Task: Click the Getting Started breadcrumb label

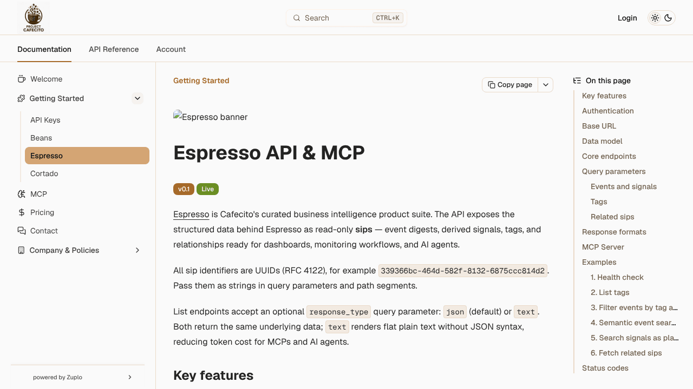Action: 201,81
